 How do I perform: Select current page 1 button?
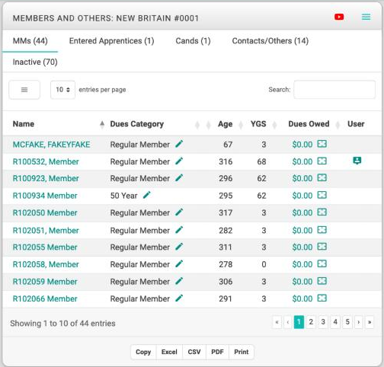[299, 322]
